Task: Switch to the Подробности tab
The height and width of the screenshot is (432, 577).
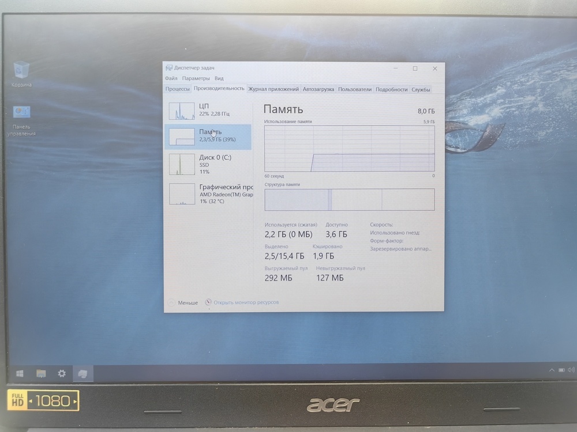Action: tap(392, 89)
